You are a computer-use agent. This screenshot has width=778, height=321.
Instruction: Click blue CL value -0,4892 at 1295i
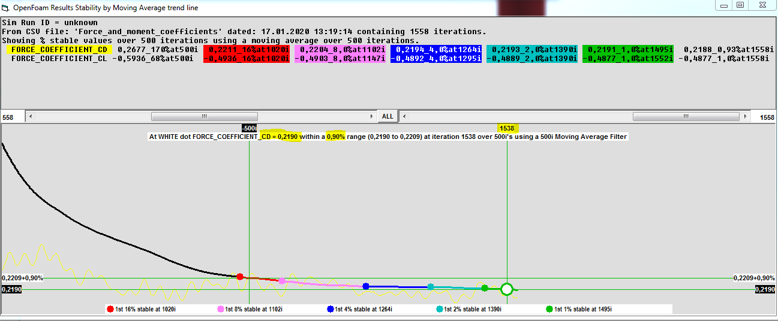tap(436, 58)
